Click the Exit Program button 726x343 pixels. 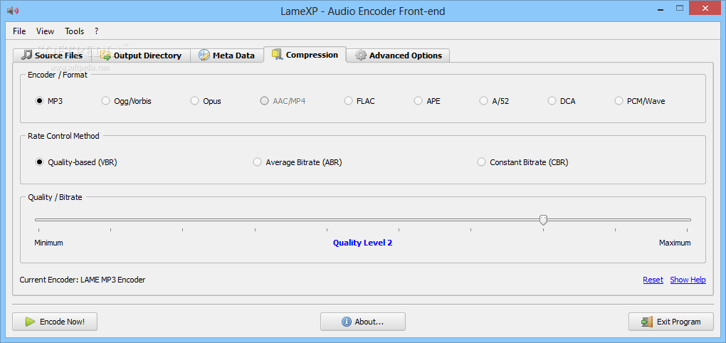click(671, 322)
